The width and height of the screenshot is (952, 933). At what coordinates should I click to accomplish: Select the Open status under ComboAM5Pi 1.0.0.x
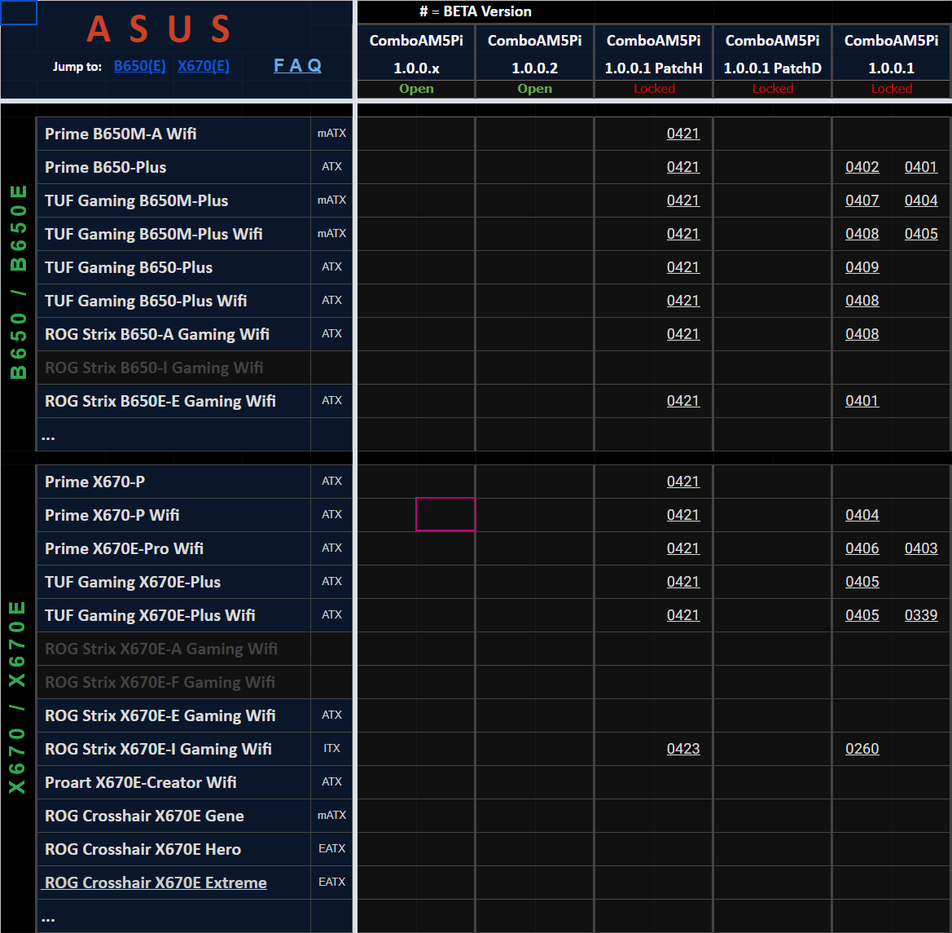[x=416, y=89]
